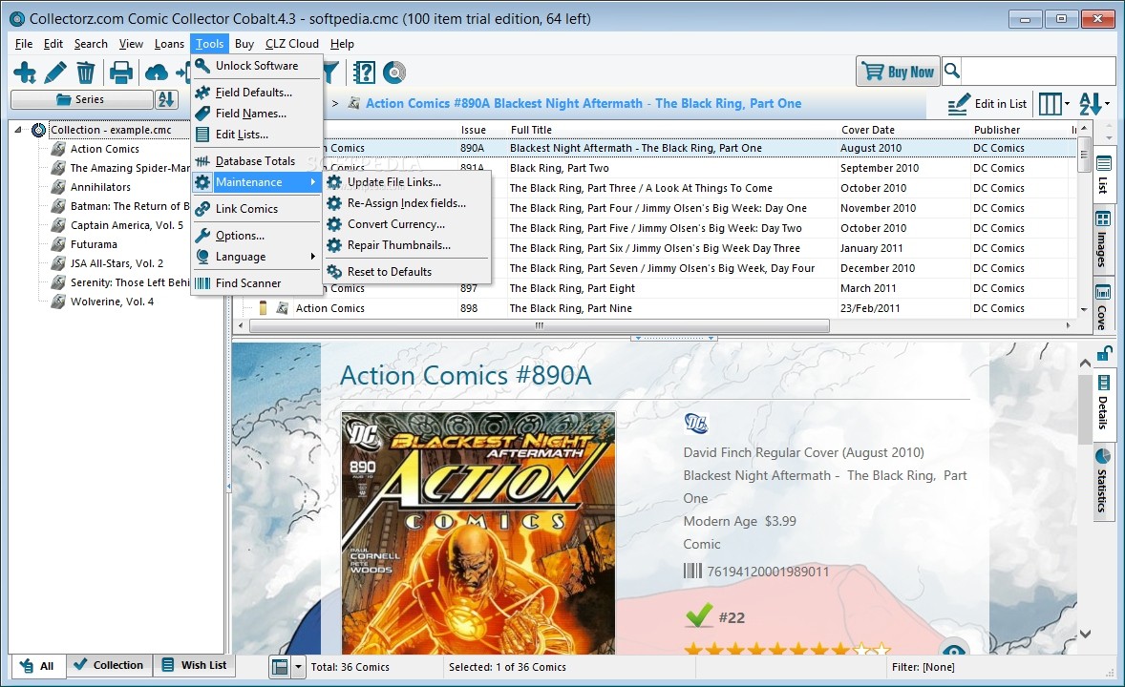Click the Buy Now button

898,72
